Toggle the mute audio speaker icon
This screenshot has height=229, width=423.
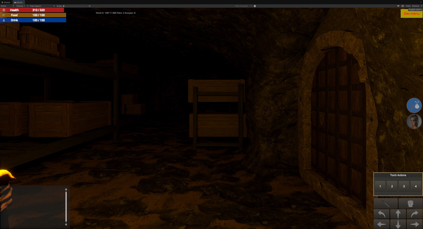(398, 6)
